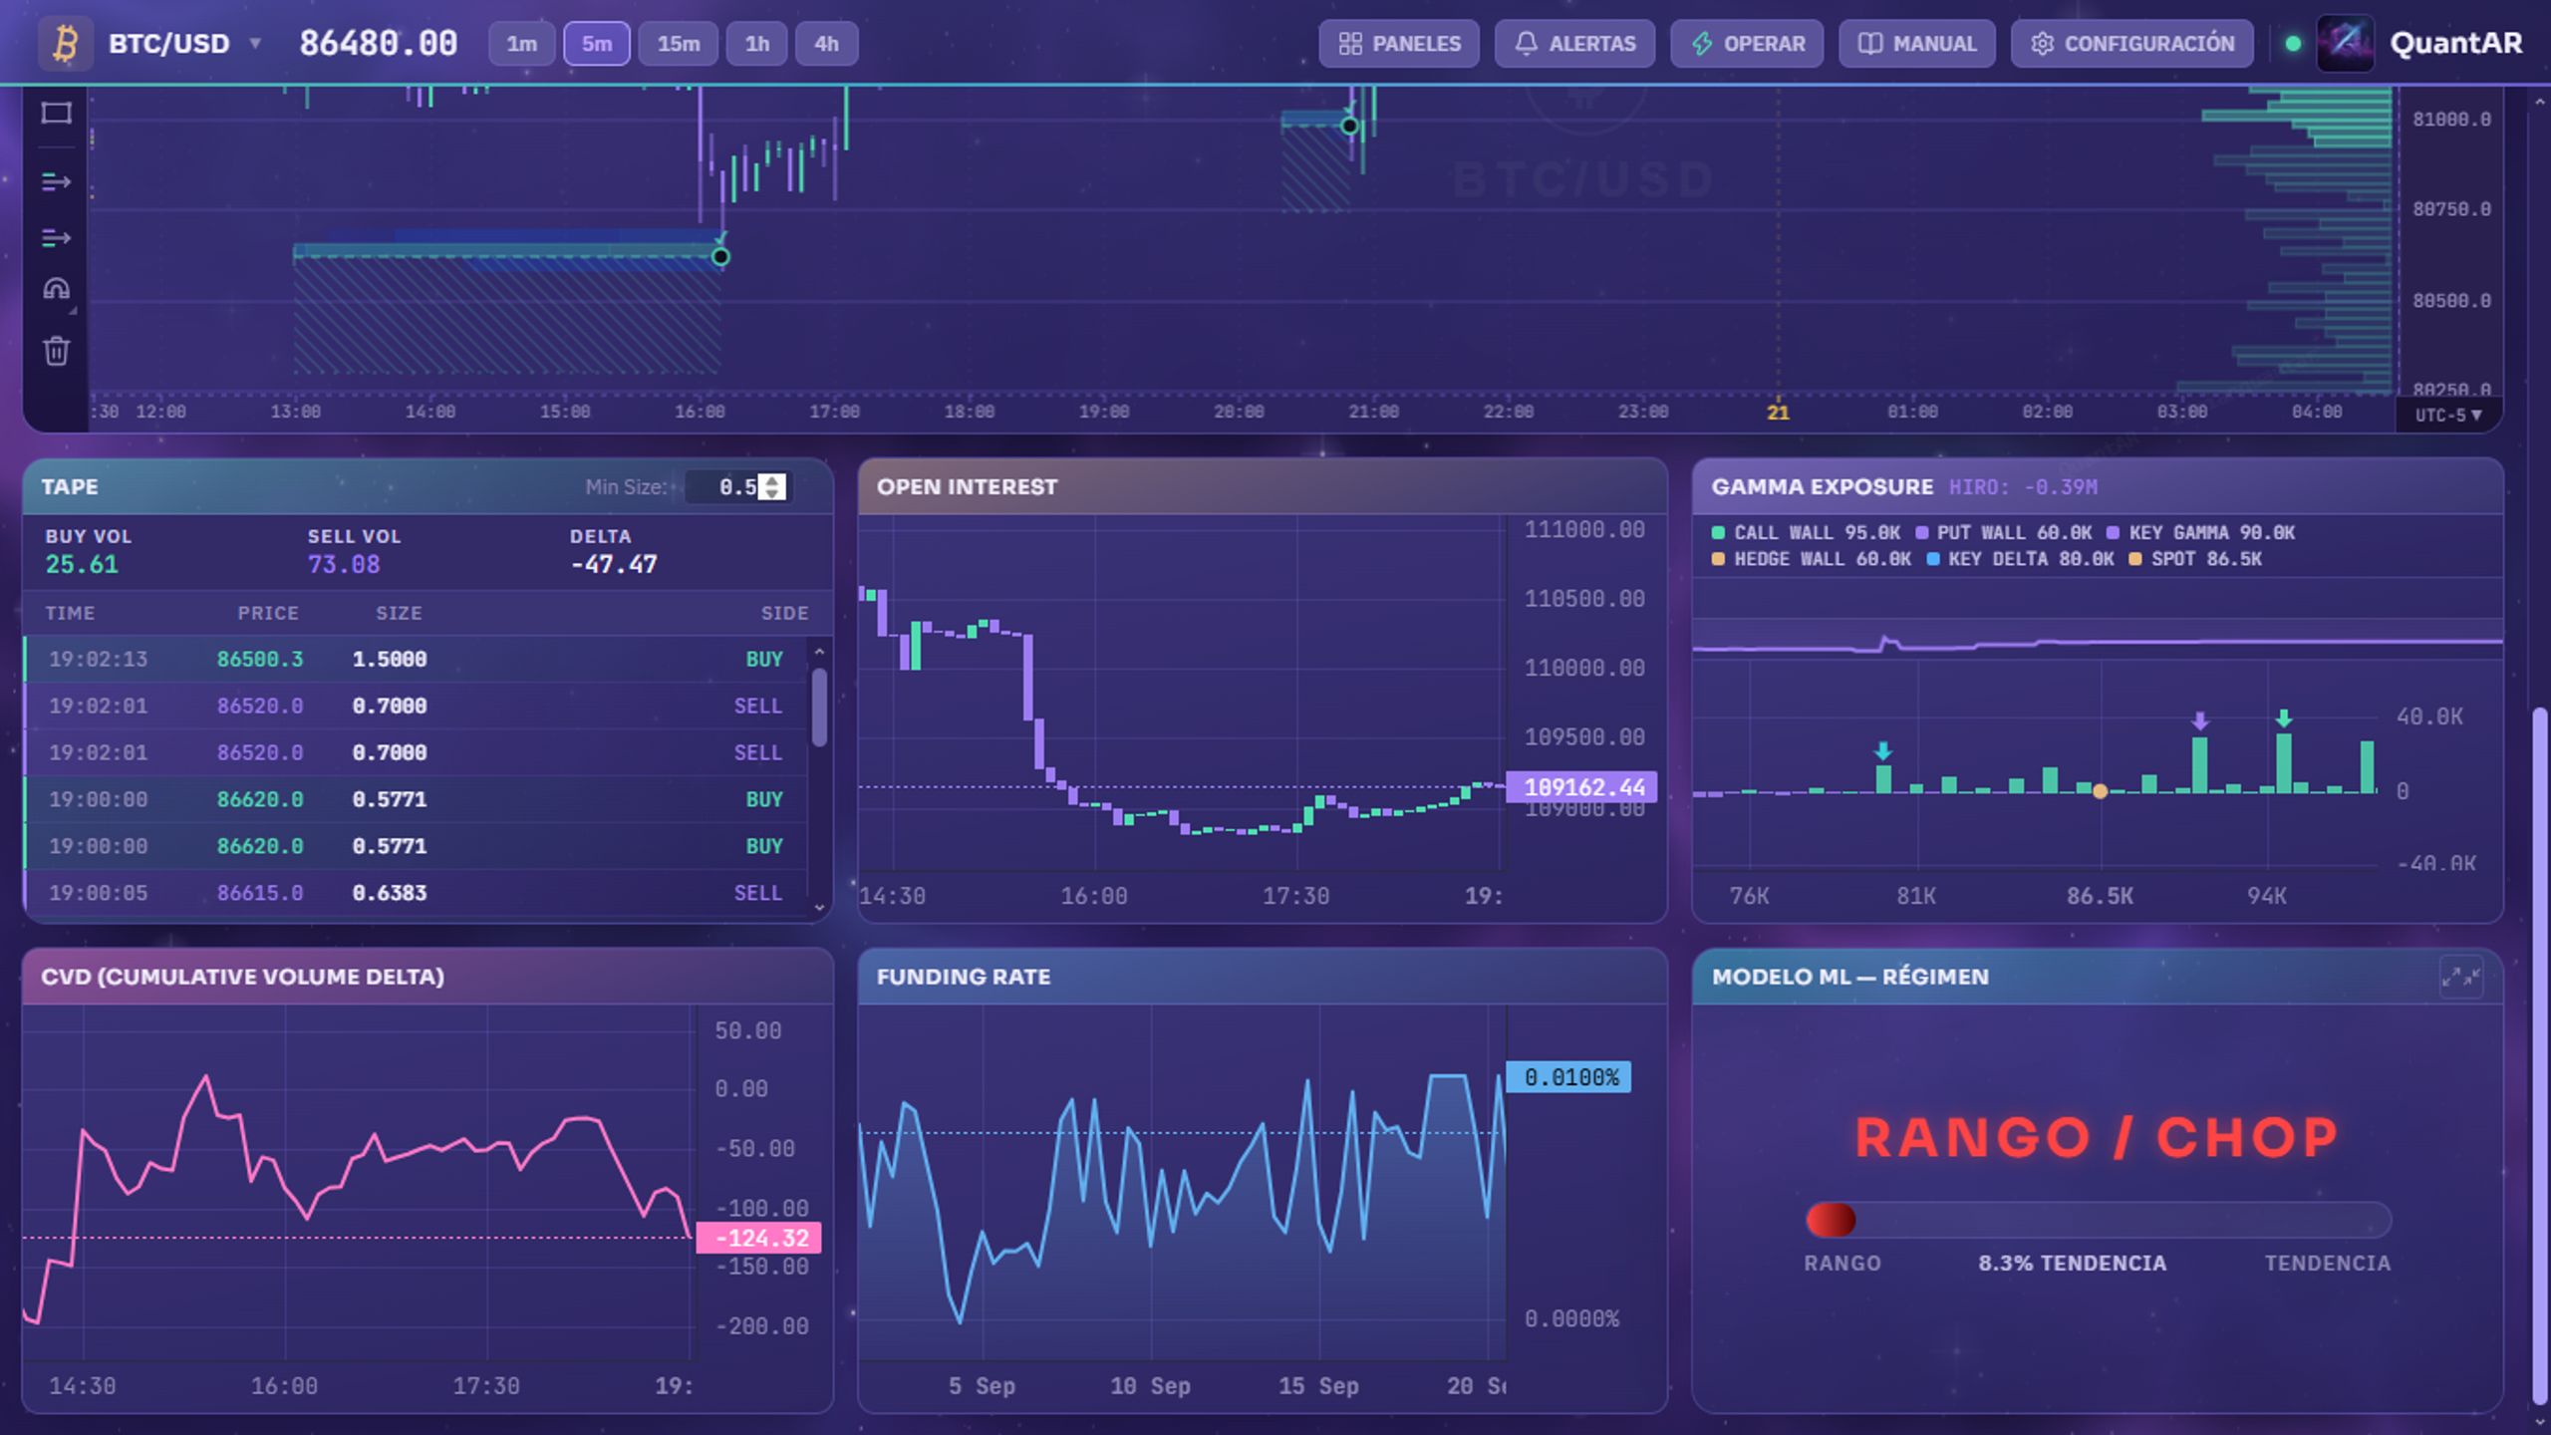Viewport: 2551px width, 1435px height.
Task: Click the bell icon in Alertas
Action: point(1526,44)
